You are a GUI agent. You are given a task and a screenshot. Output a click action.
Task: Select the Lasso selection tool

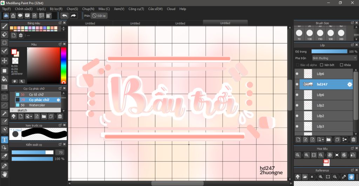tap(5, 105)
